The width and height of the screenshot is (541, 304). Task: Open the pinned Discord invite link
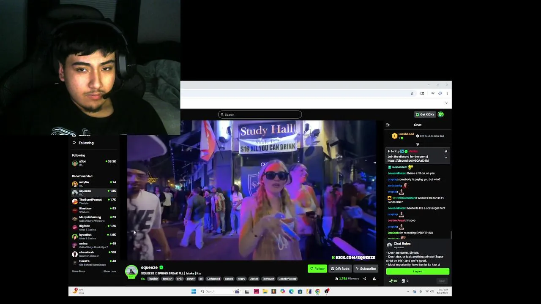point(408,160)
